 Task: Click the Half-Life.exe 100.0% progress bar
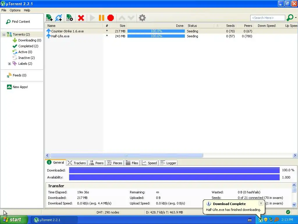tap(156, 36)
